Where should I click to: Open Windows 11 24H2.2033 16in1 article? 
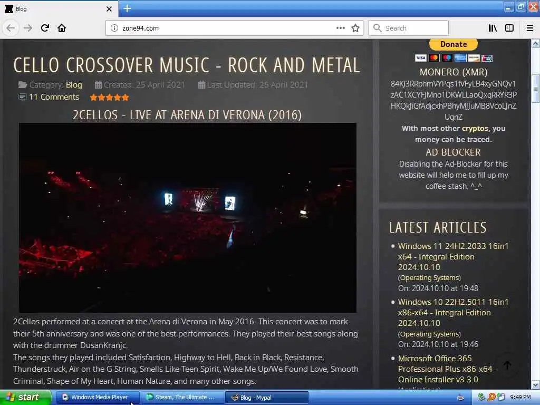pos(453,257)
